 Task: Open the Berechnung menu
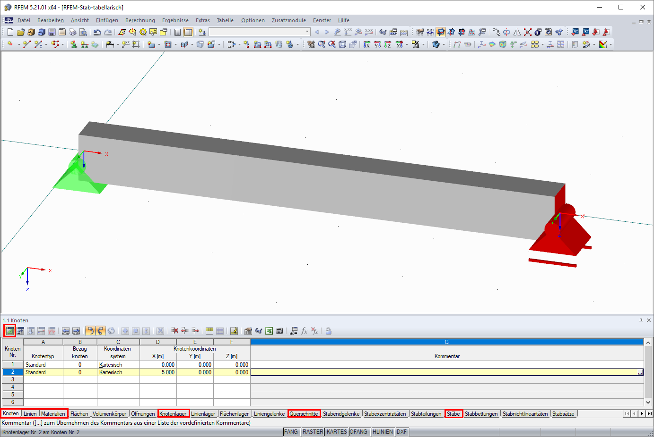(x=140, y=20)
